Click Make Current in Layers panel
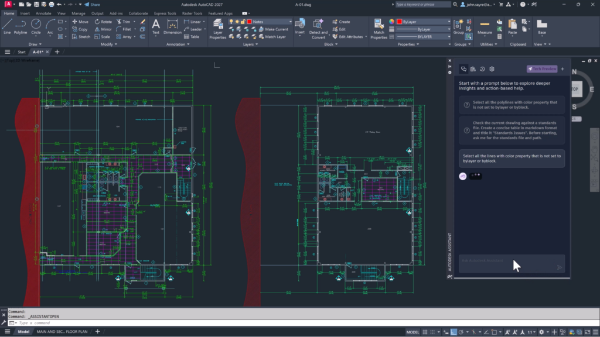This screenshot has width=600, height=337. (274, 29)
